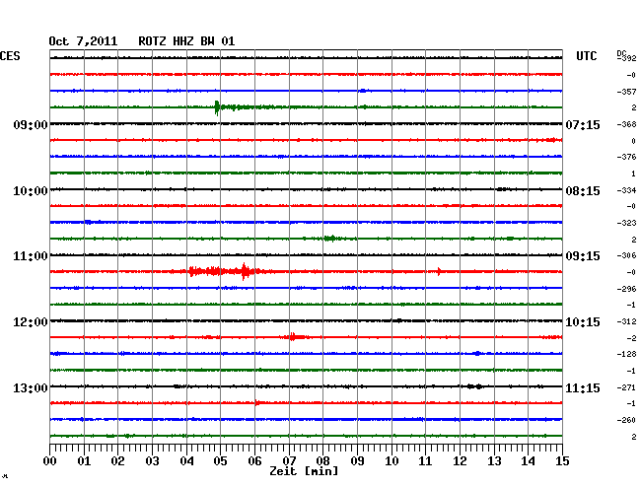Screen dimensions: 641x487
Task: Click the '11' minute axis tick label
Action: coord(425,460)
